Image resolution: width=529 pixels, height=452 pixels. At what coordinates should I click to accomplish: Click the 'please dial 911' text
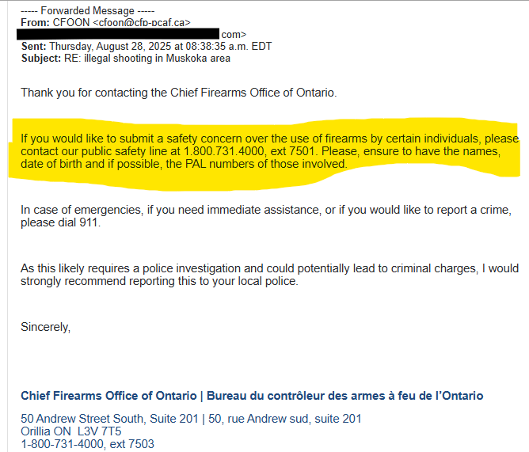(61, 222)
